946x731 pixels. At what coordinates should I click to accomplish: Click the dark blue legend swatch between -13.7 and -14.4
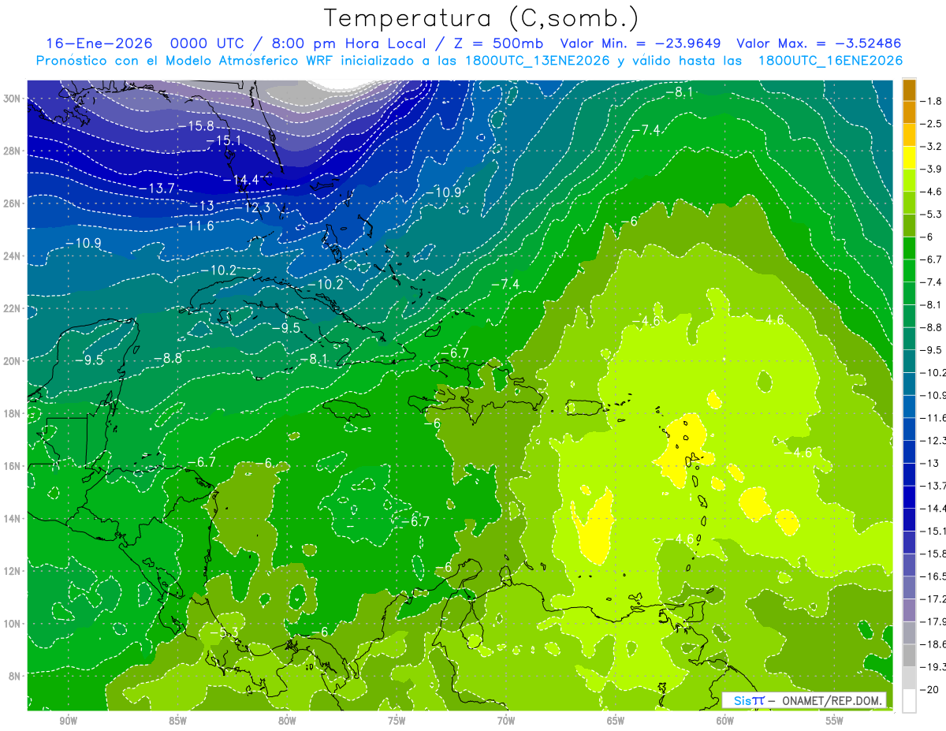tap(909, 497)
